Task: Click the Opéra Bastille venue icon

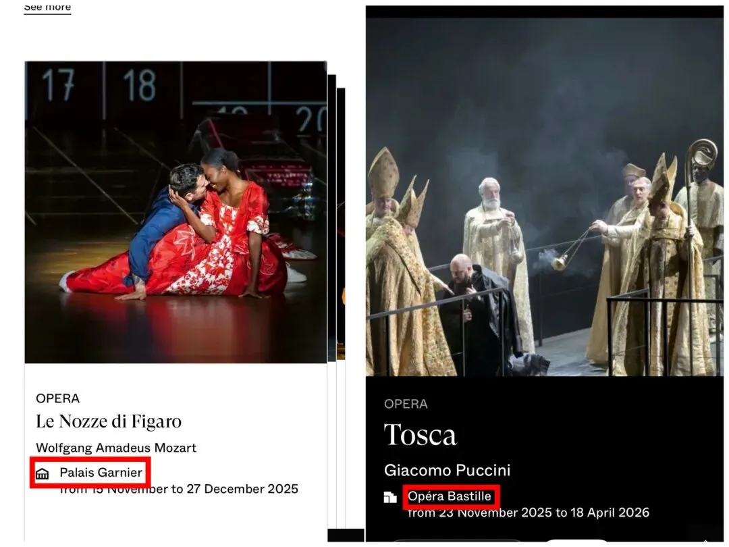Action: pyautogui.click(x=390, y=497)
